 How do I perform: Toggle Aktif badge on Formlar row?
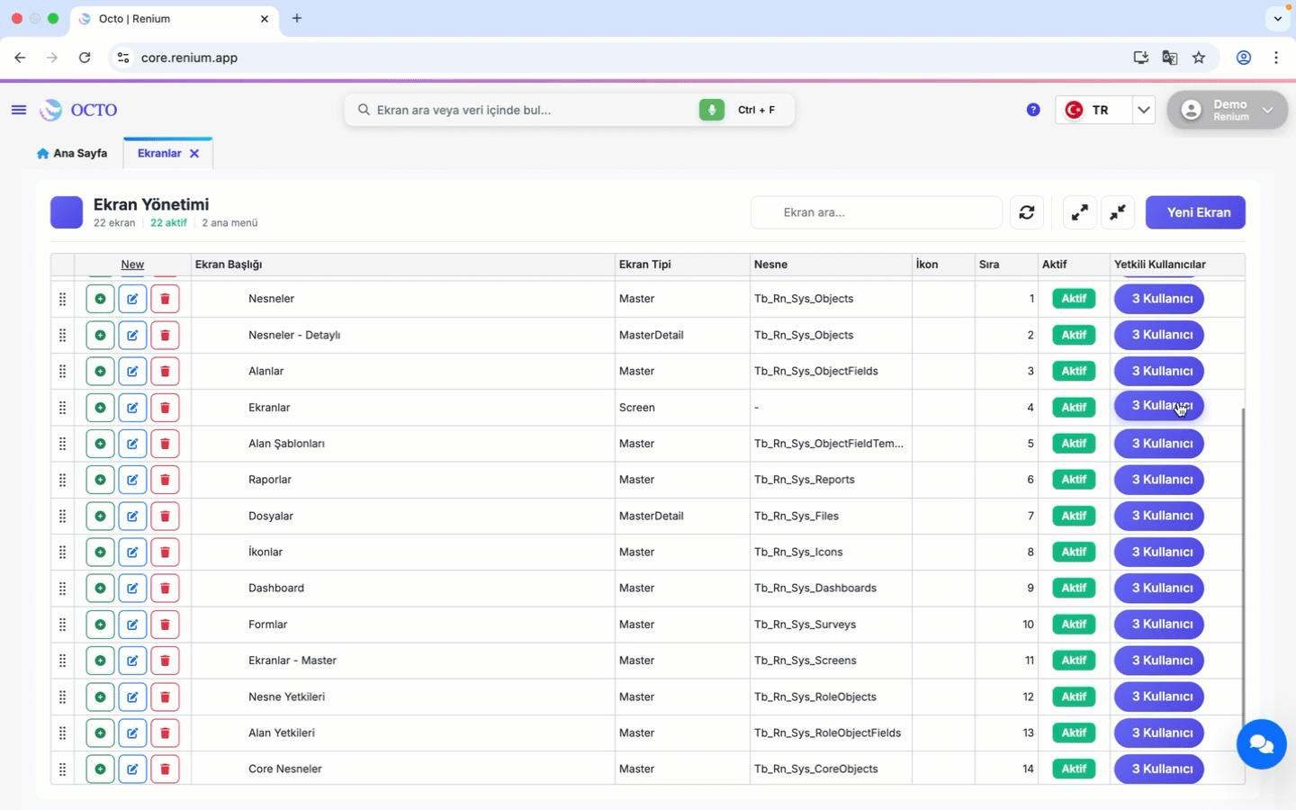click(x=1074, y=625)
